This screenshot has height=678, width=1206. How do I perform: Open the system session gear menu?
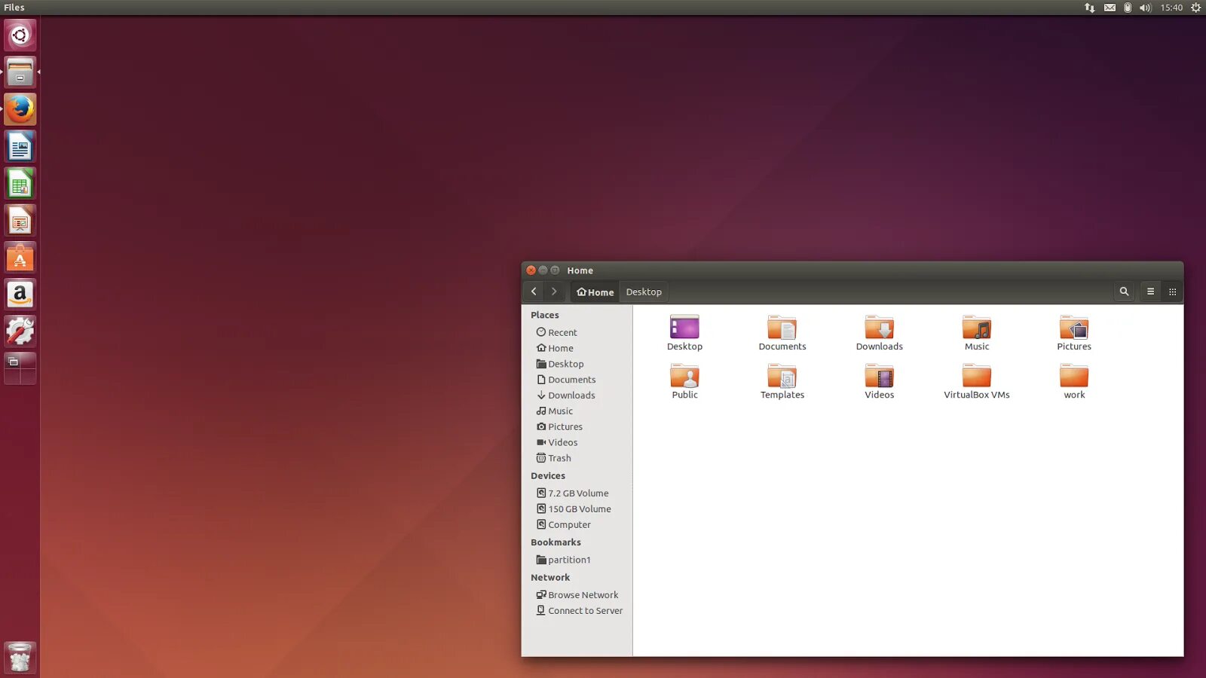click(x=1195, y=8)
